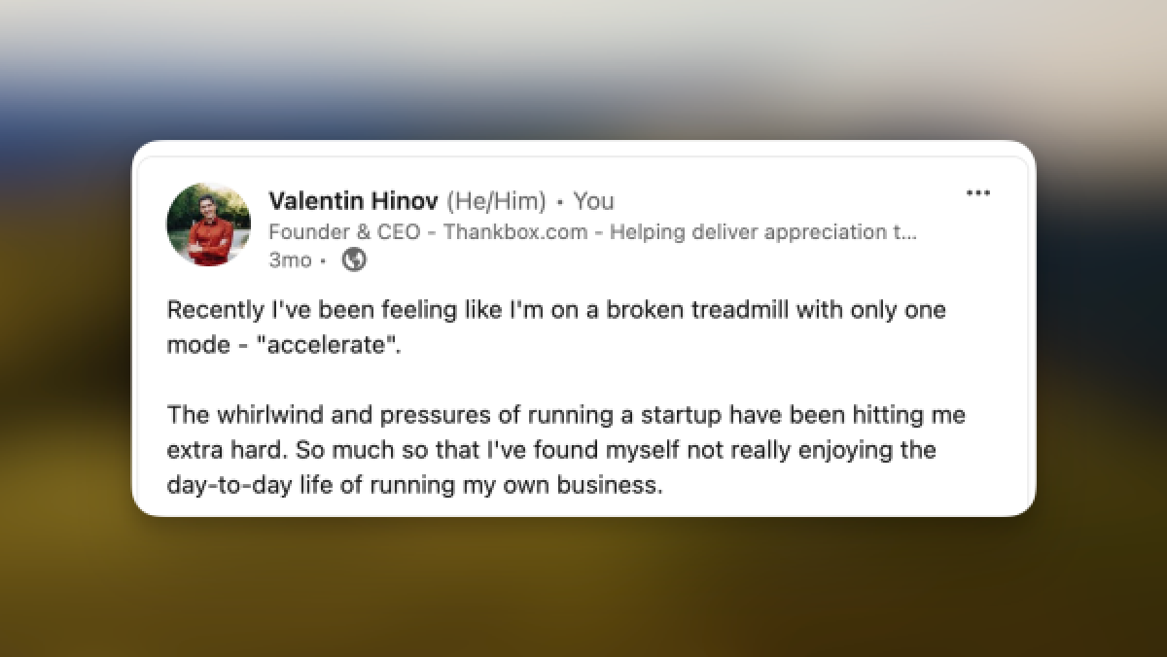Click "Thankbox.com" in the author headline
Screen dimensions: 1167x657
point(502,232)
